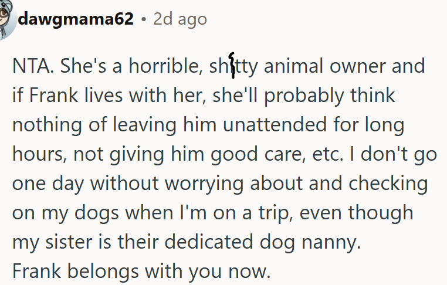Click the word "probably" in the comment
This screenshot has height=285, width=447.
(304, 96)
